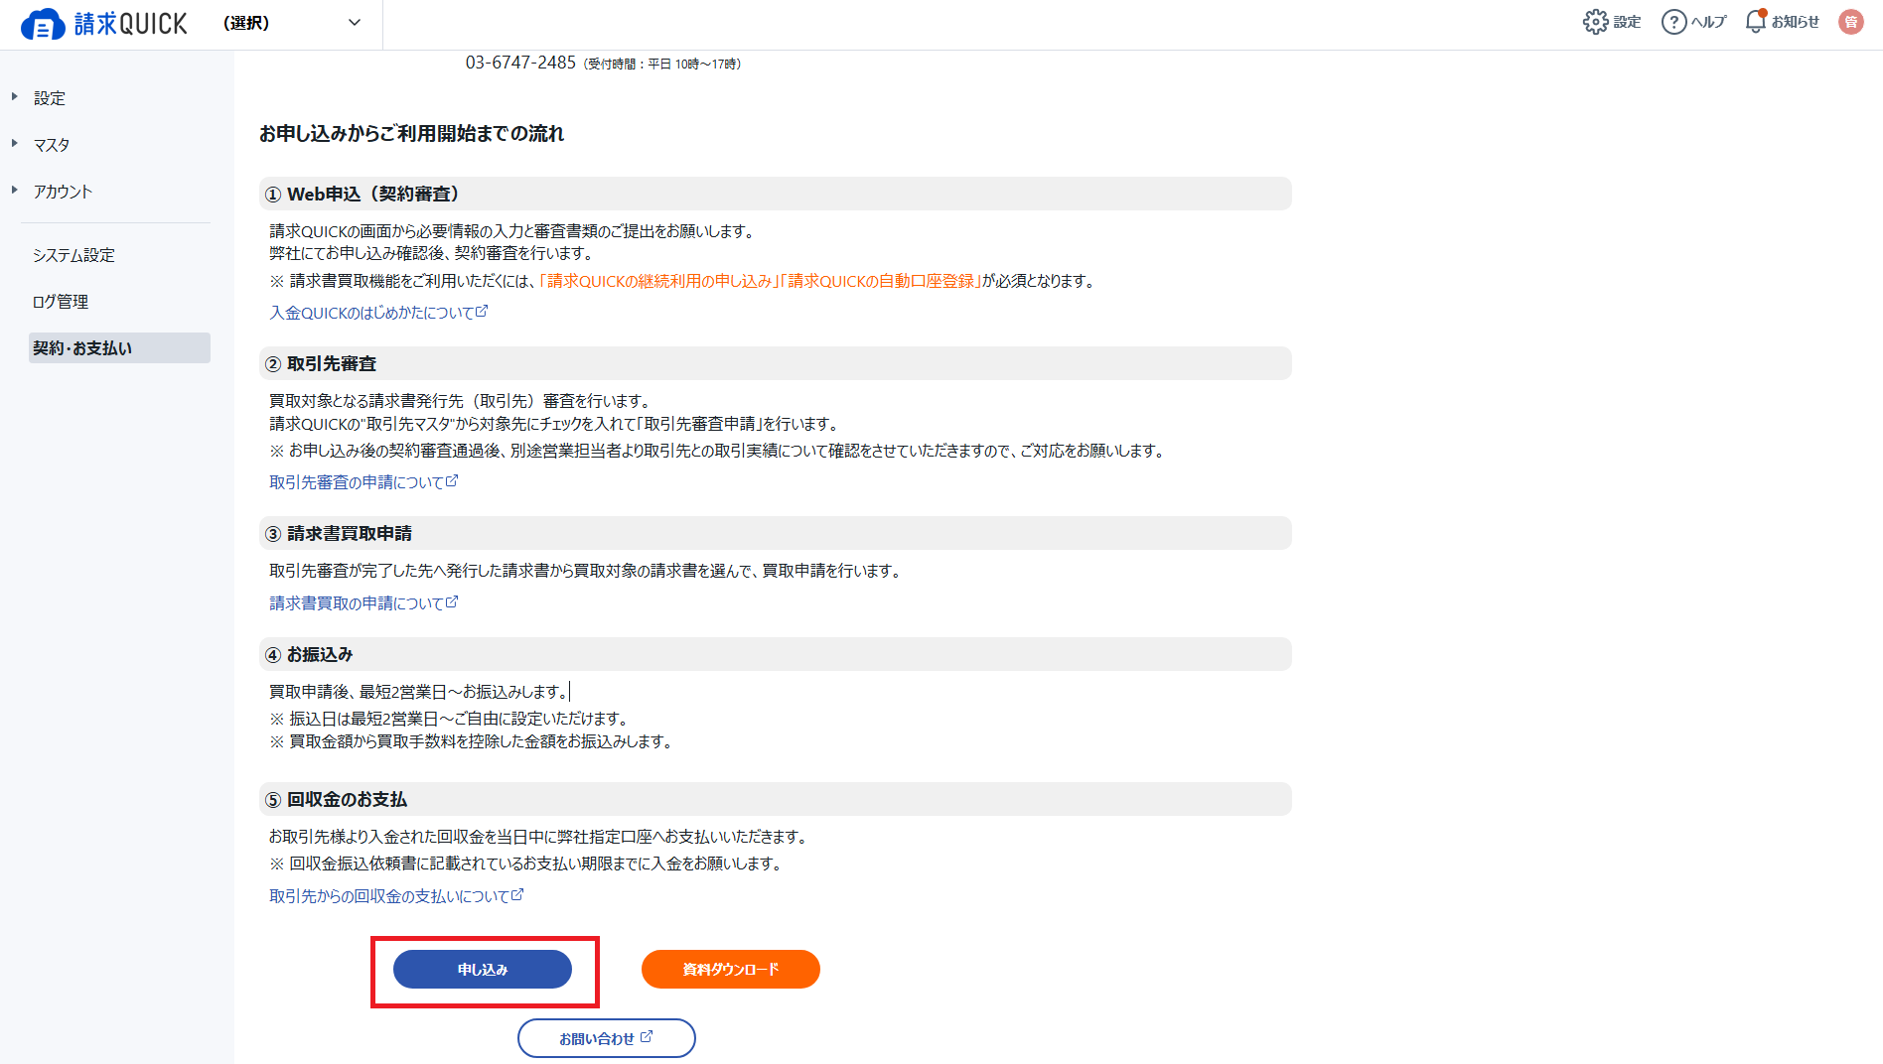Click the ④ お振込み section header
This screenshot has height=1064, width=1883.
776,654
